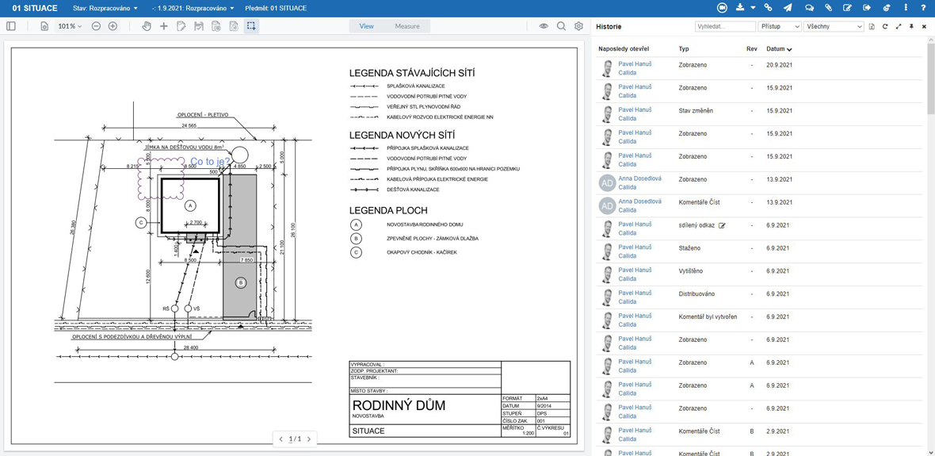Expand the Historie panel to fullscreen
This screenshot has height=456, width=935.
click(x=899, y=26)
